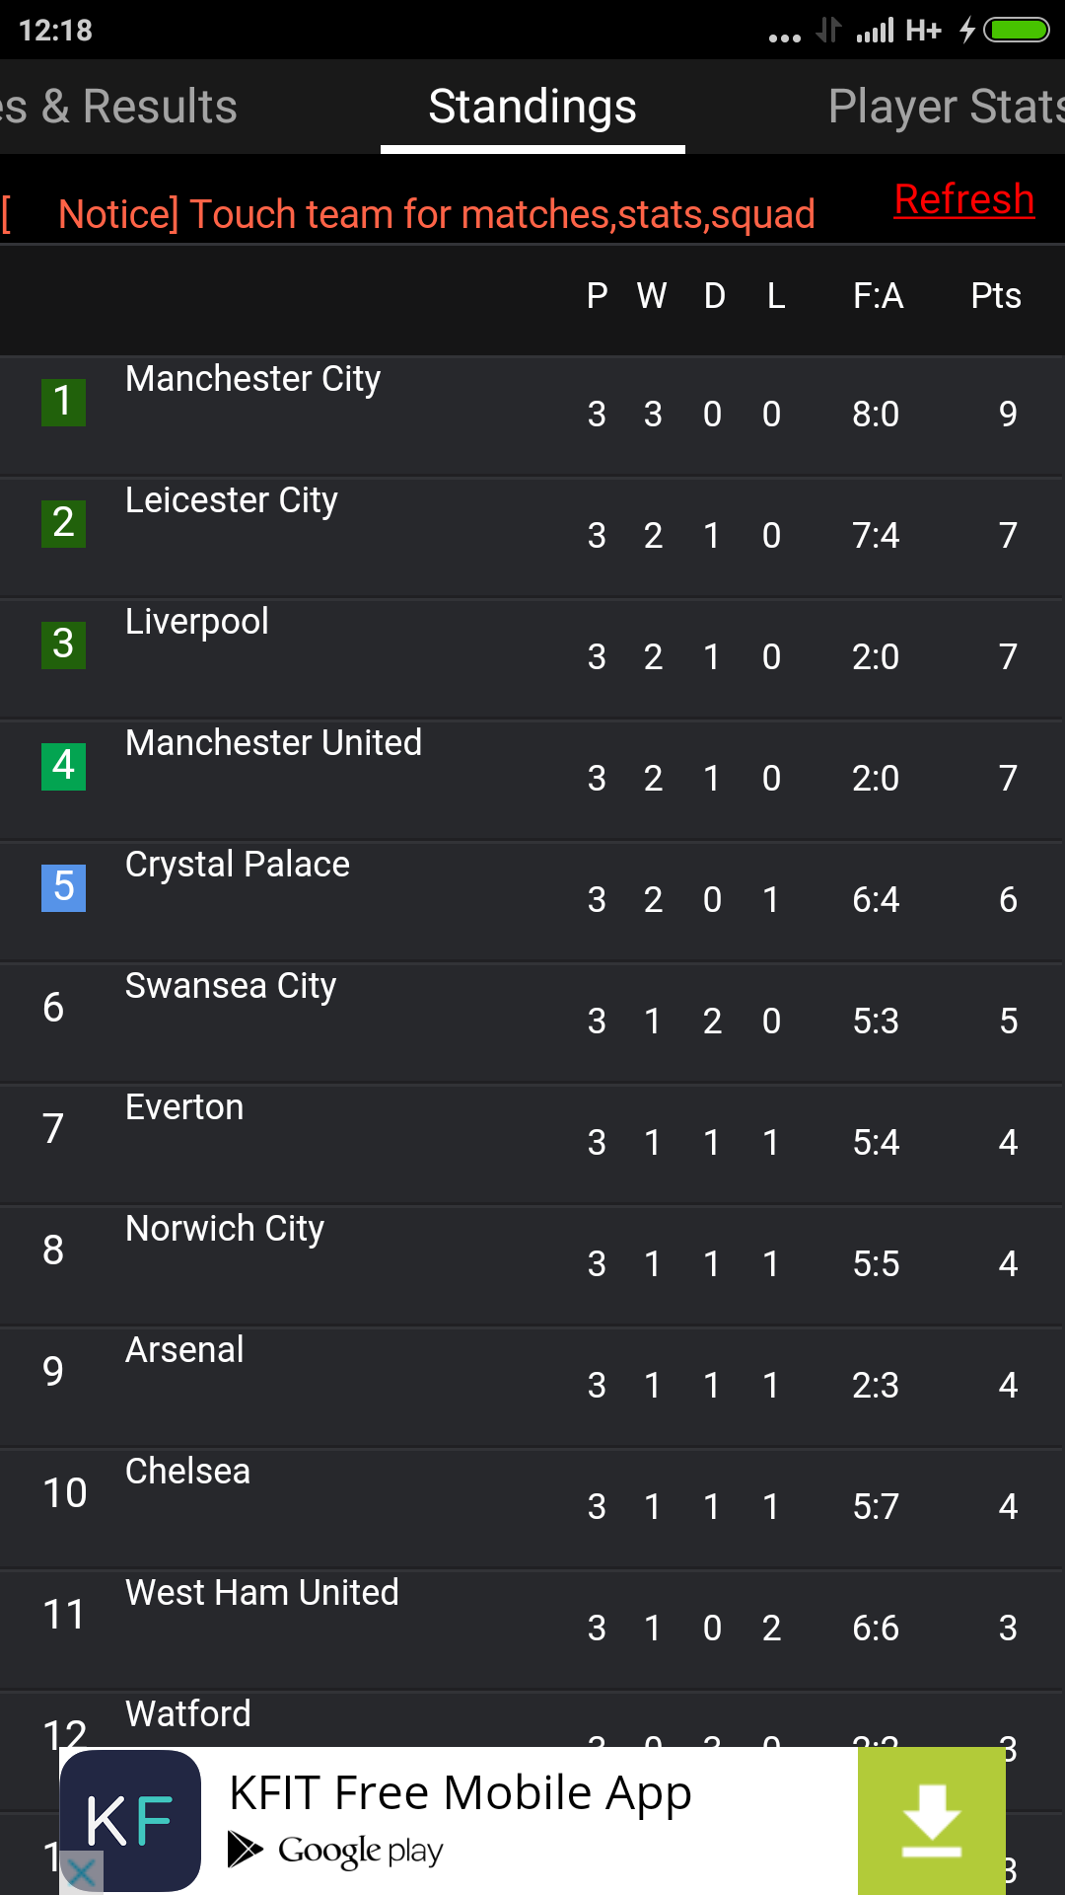
Task: Open Manchester United team page
Action: pyautogui.click(x=273, y=744)
